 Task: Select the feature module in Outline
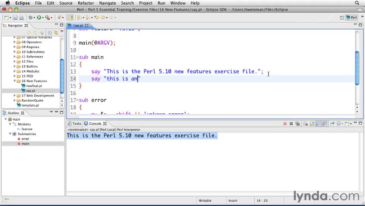point(25,129)
